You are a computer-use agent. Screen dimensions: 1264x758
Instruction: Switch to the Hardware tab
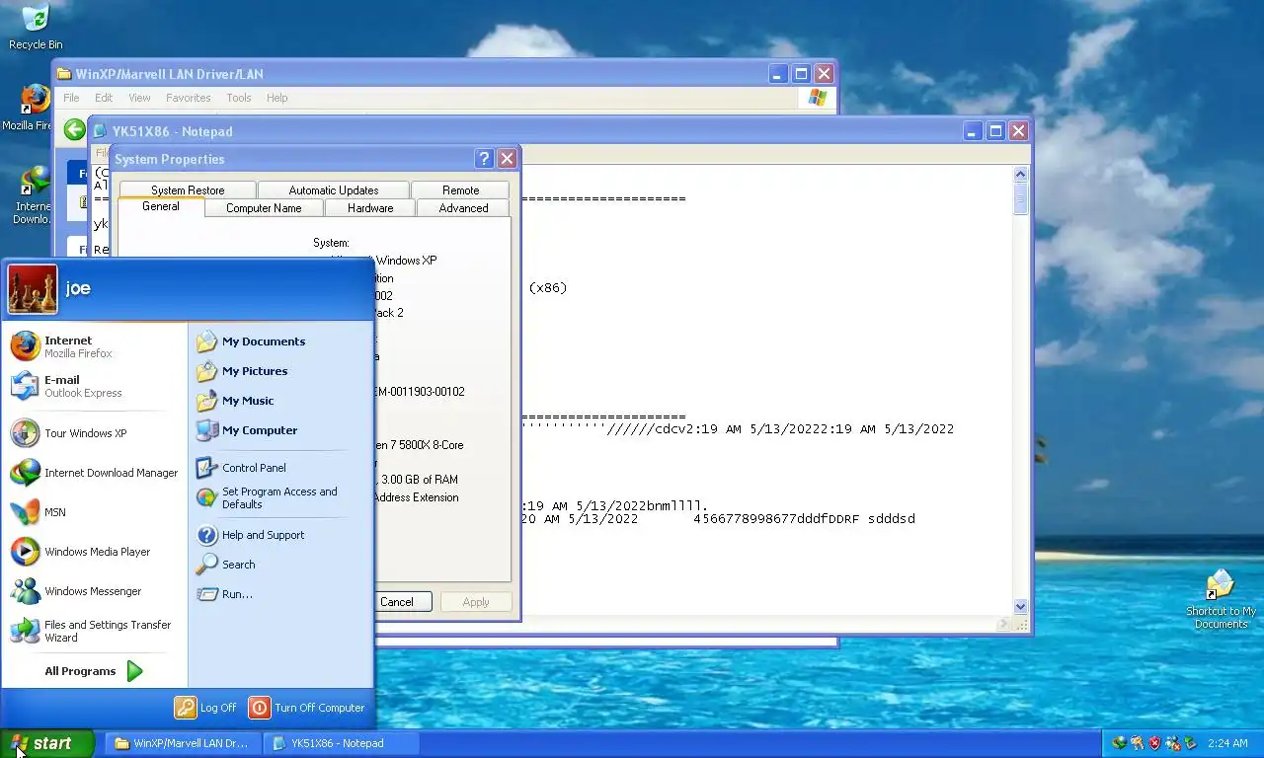click(370, 208)
